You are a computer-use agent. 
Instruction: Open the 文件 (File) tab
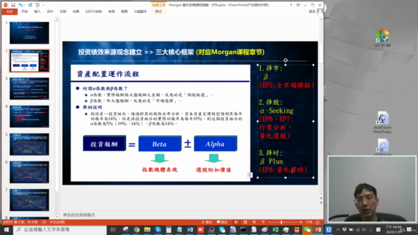(x=9, y=12)
